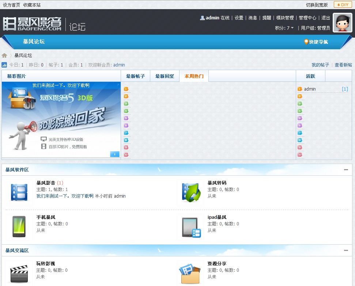Viewport: 355px width, 286px height.
Task: Open 设置 in the header
Action: pyautogui.click(x=239, y=18)
